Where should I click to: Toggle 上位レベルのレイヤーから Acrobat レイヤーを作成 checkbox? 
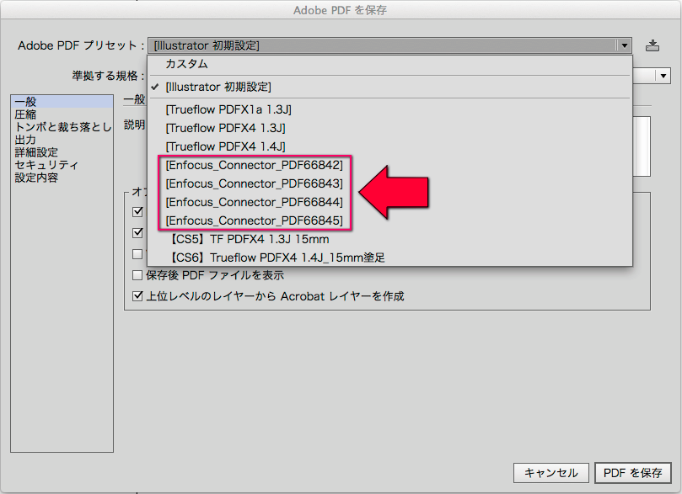point(137,296)
